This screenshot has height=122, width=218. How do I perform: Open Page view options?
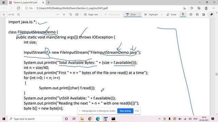coord(91,14)
